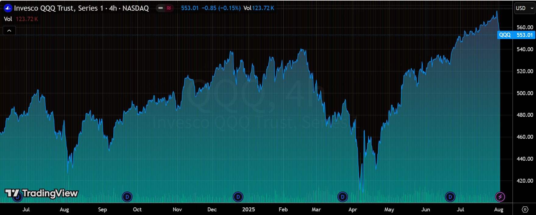Screen dimensions: 536x215
Task: Click the −0.85 (−0.15%) change value
Action: point(221,8)
